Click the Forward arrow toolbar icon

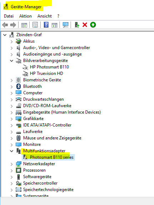(x=13, y=25)
